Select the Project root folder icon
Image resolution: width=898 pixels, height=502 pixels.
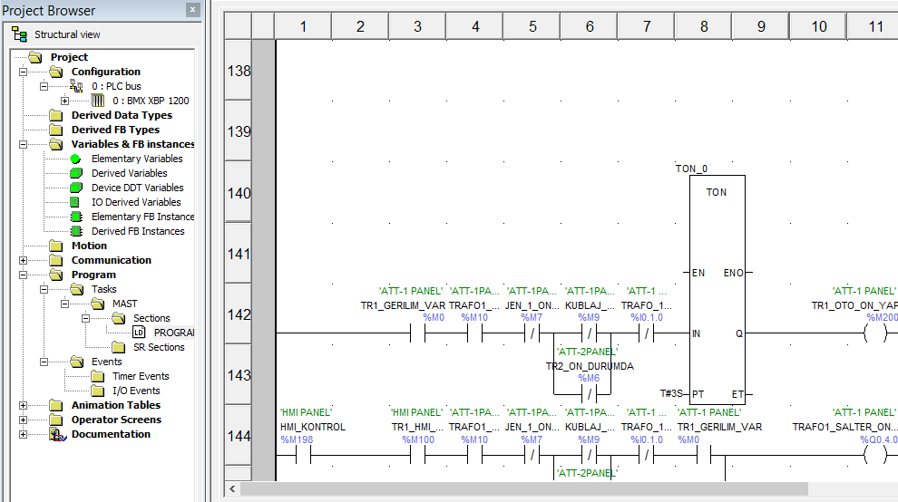[35, 57]
